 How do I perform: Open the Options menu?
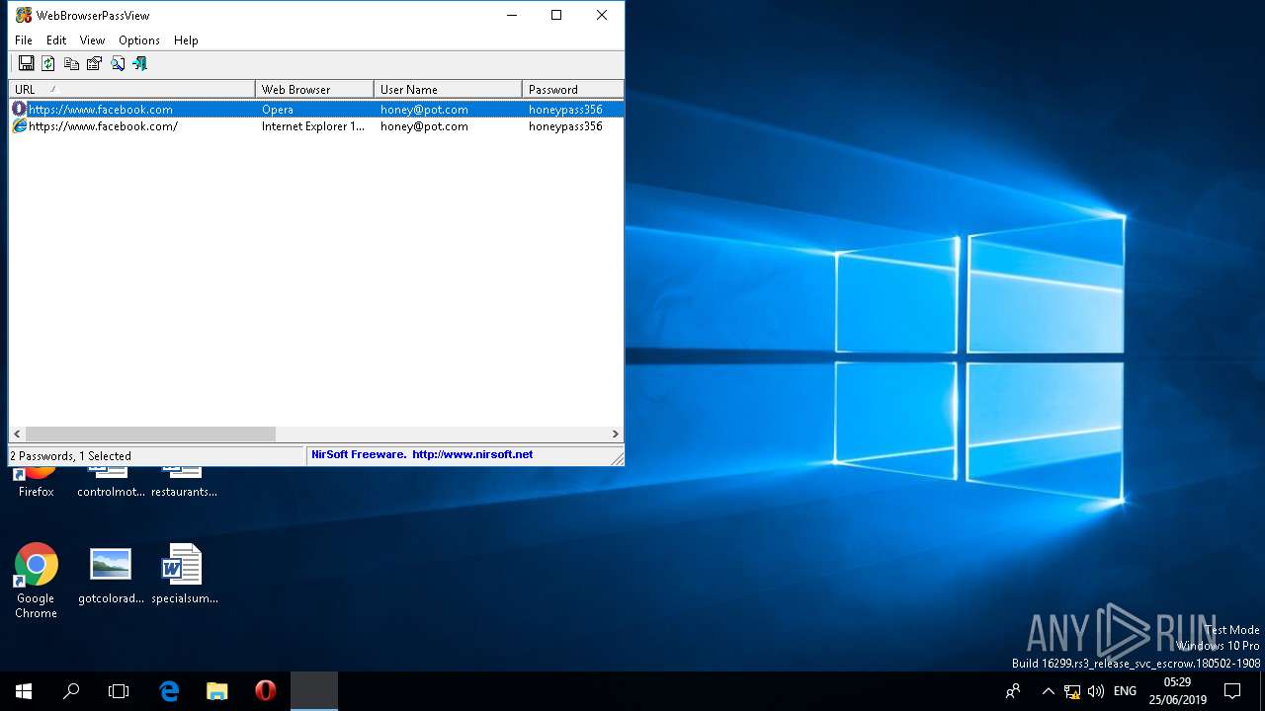(139, 40)
